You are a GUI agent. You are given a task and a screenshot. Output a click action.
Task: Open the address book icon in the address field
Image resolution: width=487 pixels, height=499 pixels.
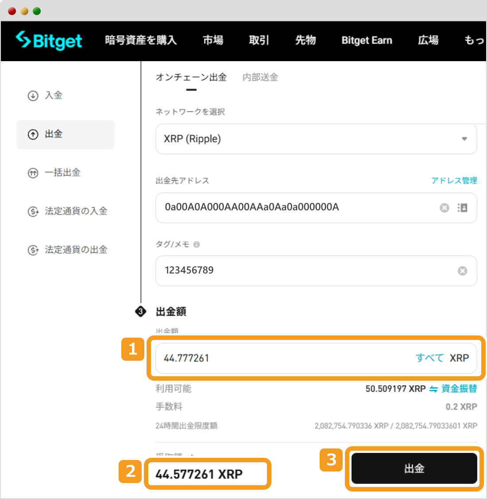[462, 208]
